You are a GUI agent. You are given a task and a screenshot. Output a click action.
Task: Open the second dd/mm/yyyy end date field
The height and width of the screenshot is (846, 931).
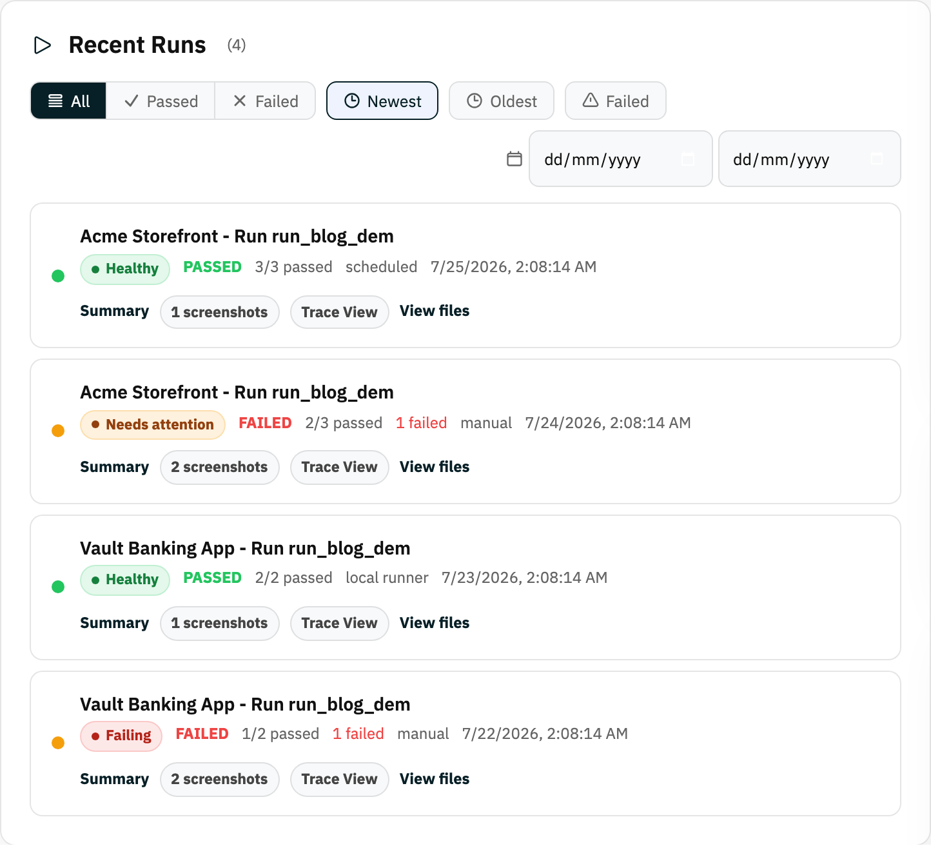click(x=810, y=159)
